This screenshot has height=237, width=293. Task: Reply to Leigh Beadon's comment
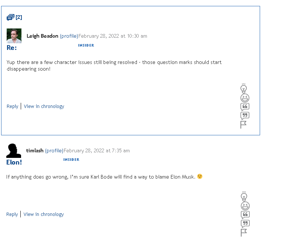12,106
